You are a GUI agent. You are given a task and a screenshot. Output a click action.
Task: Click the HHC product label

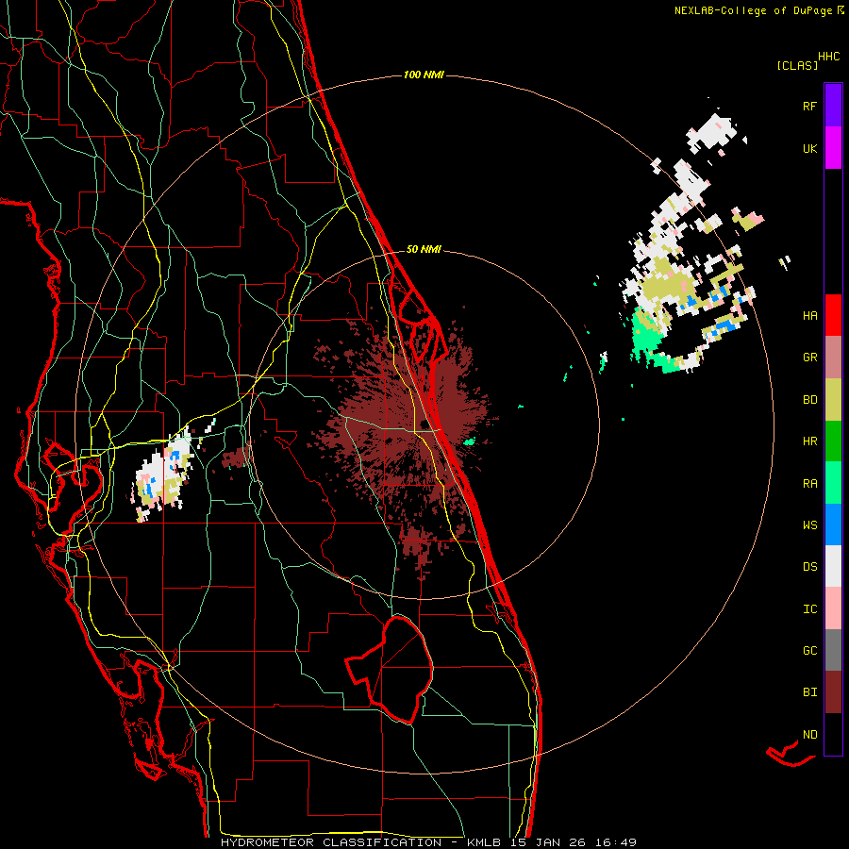tap(829, 57)
